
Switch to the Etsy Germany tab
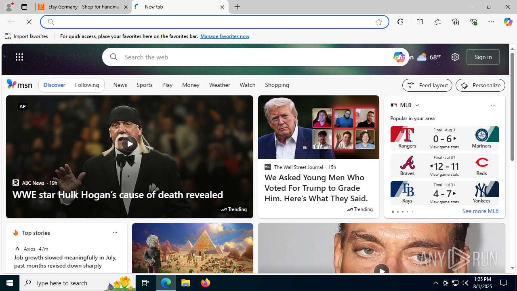(84, 7)
